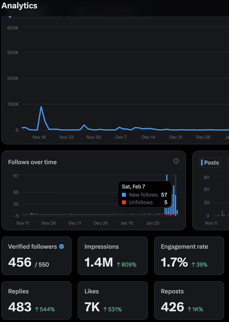Open the Impressions card showing 1.4M
The image size is (229, 322).
point(112,255)
